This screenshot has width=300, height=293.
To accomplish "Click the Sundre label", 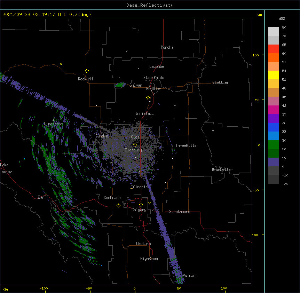I will [x=102, y=136].
